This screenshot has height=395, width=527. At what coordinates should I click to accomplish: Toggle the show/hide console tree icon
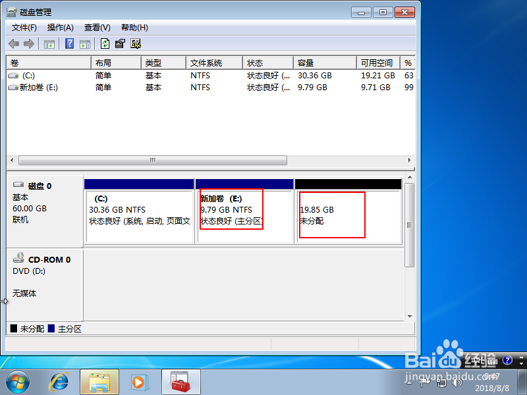click(49, 43)
